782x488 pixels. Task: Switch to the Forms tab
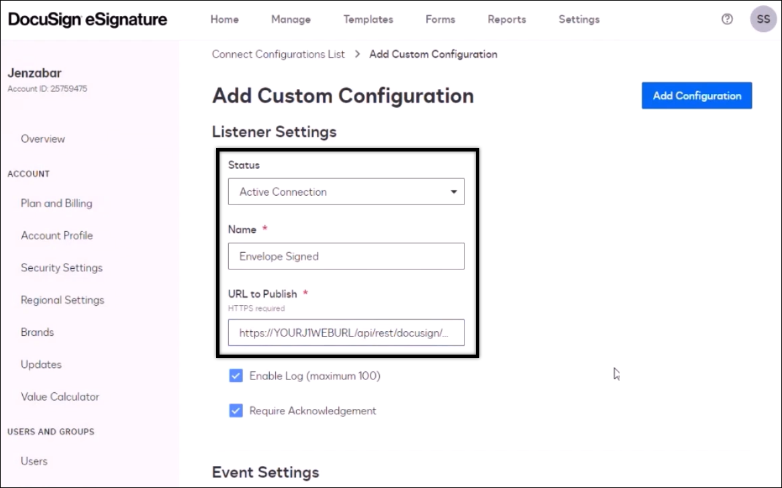[x=440, y=19]
